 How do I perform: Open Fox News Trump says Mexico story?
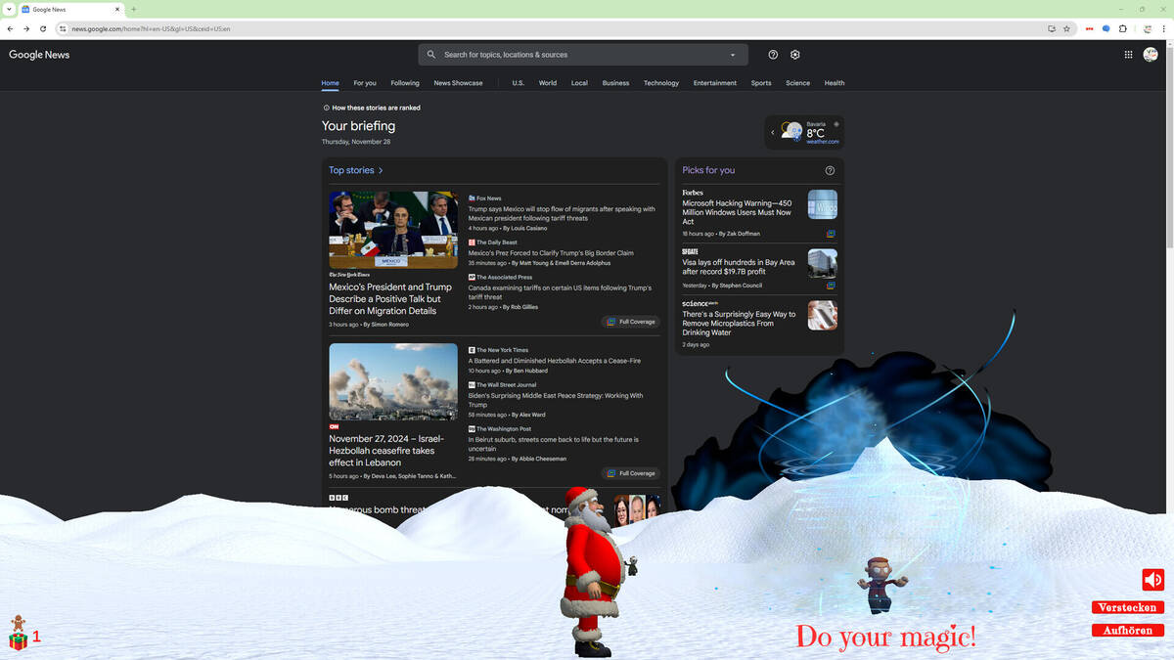pyautogui.click(x=562, y=213)
